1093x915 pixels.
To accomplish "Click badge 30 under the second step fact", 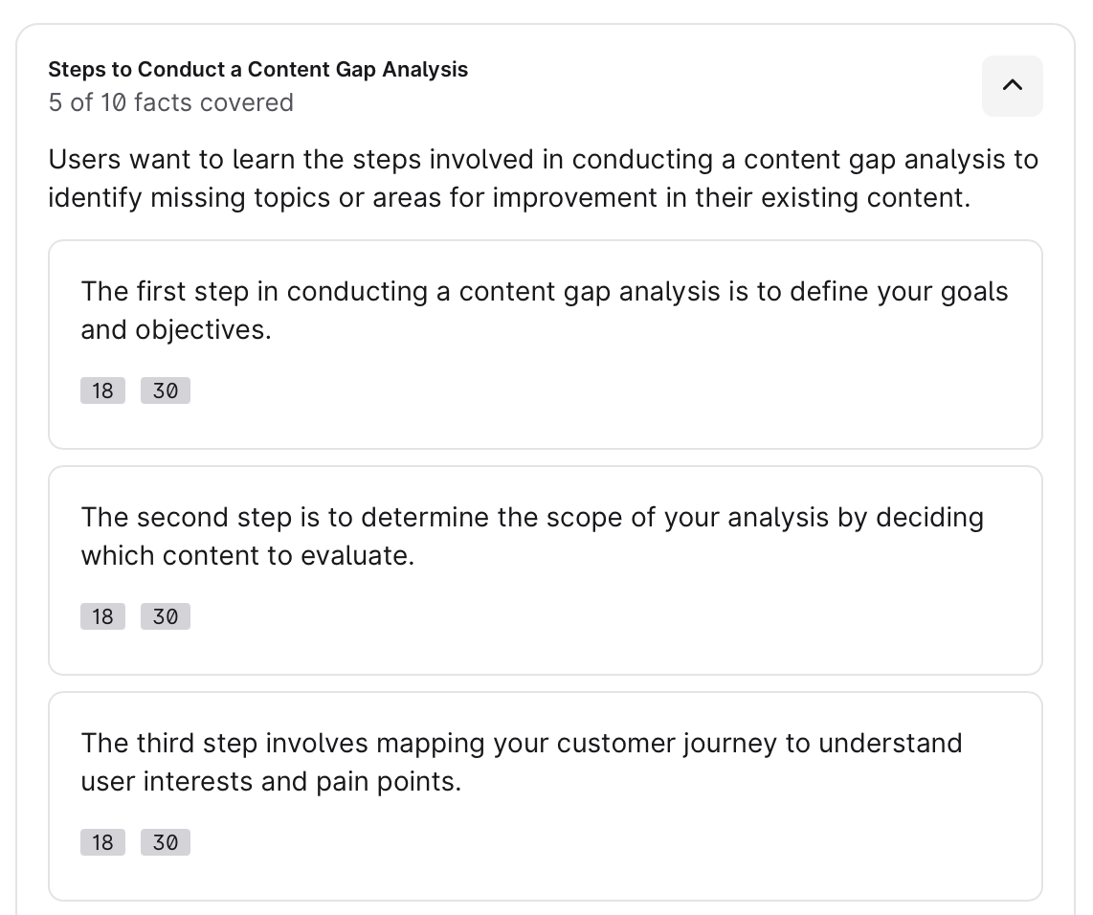I will point(166,616).
